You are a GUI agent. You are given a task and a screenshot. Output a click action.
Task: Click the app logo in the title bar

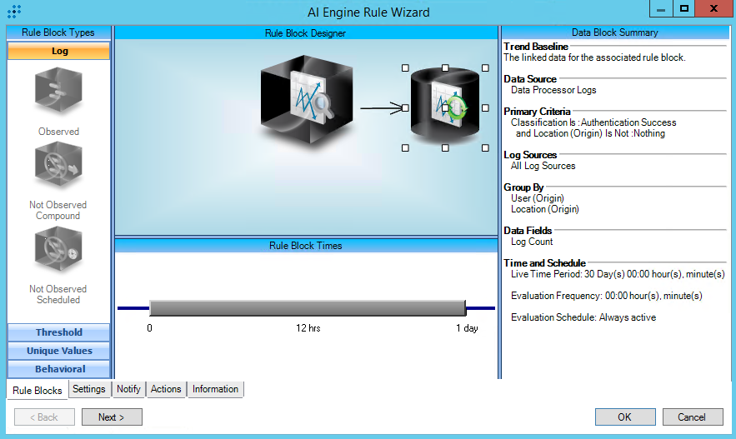pyautogui.click(x=14, y=12)
